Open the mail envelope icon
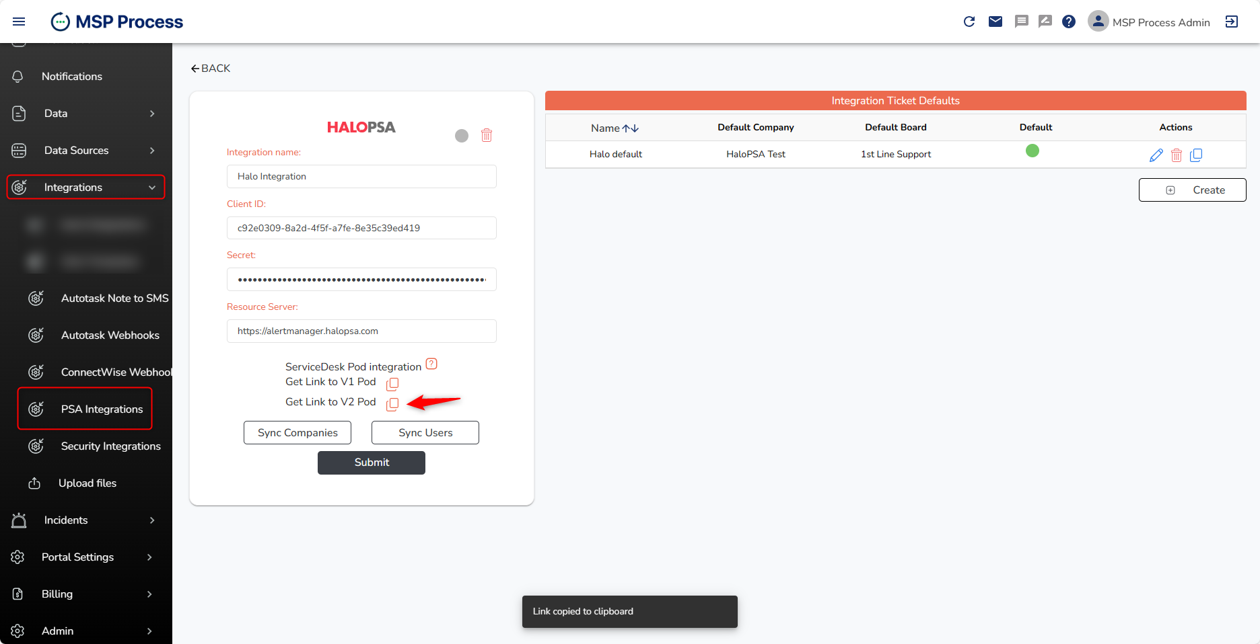This screenshot has height=644, width=1260. (995, 22)
